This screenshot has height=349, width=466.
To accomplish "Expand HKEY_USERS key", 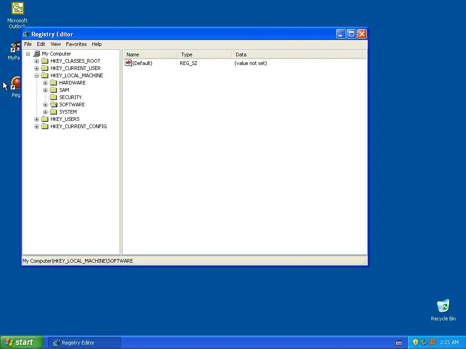I will (36, 120).
